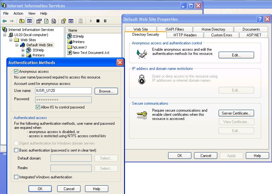This screenshot has width=272, height=194.
Task: Click Cancel in Authentication Methods dialog
Action: pyautogui.click(x=69, y=189)
